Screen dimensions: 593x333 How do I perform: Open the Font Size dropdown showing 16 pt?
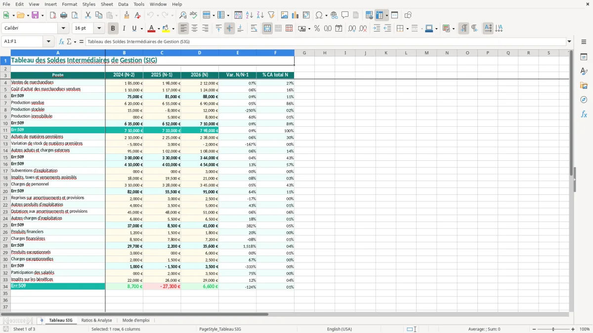99,29
